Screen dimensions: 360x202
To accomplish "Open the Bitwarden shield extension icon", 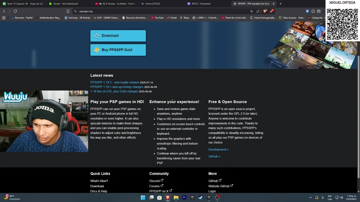I will click(x=307, y=11).
